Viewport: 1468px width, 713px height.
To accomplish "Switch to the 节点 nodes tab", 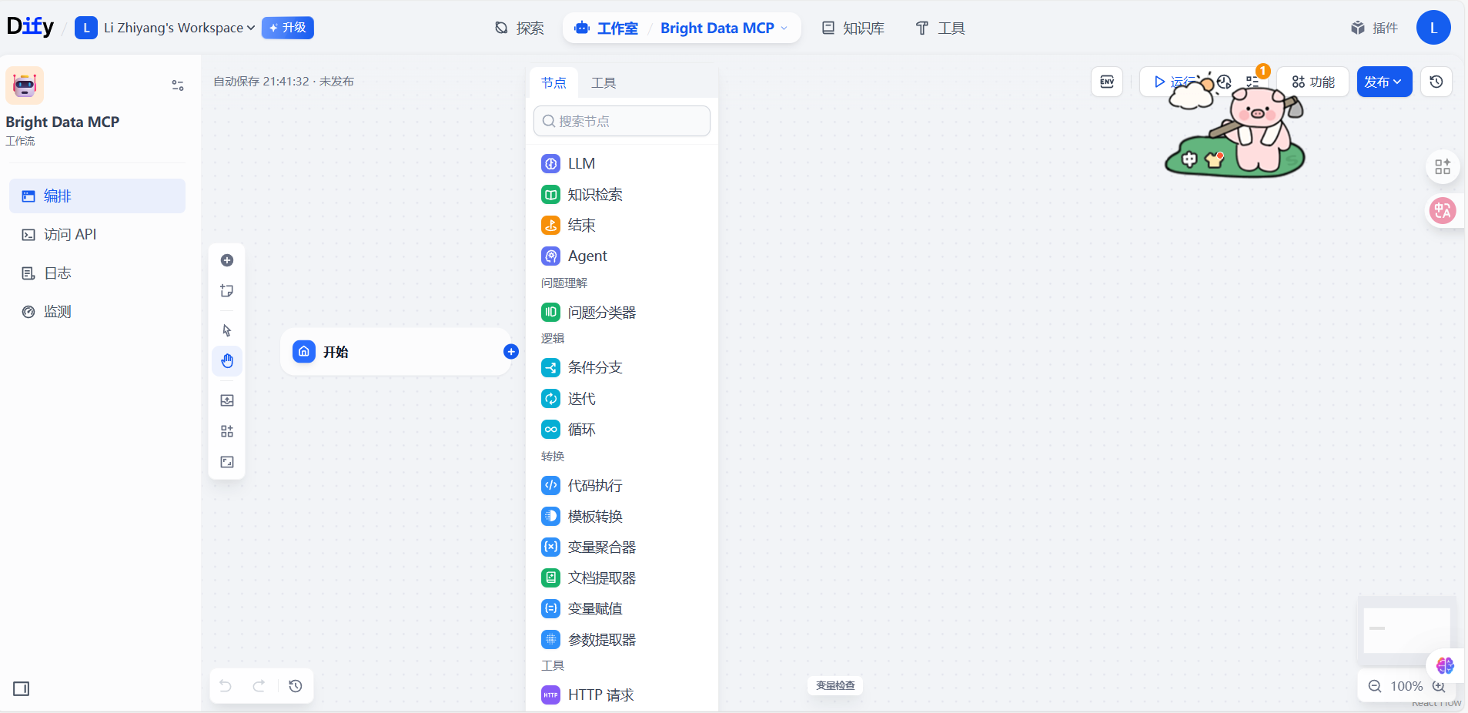I will click(x=553, y=82).
